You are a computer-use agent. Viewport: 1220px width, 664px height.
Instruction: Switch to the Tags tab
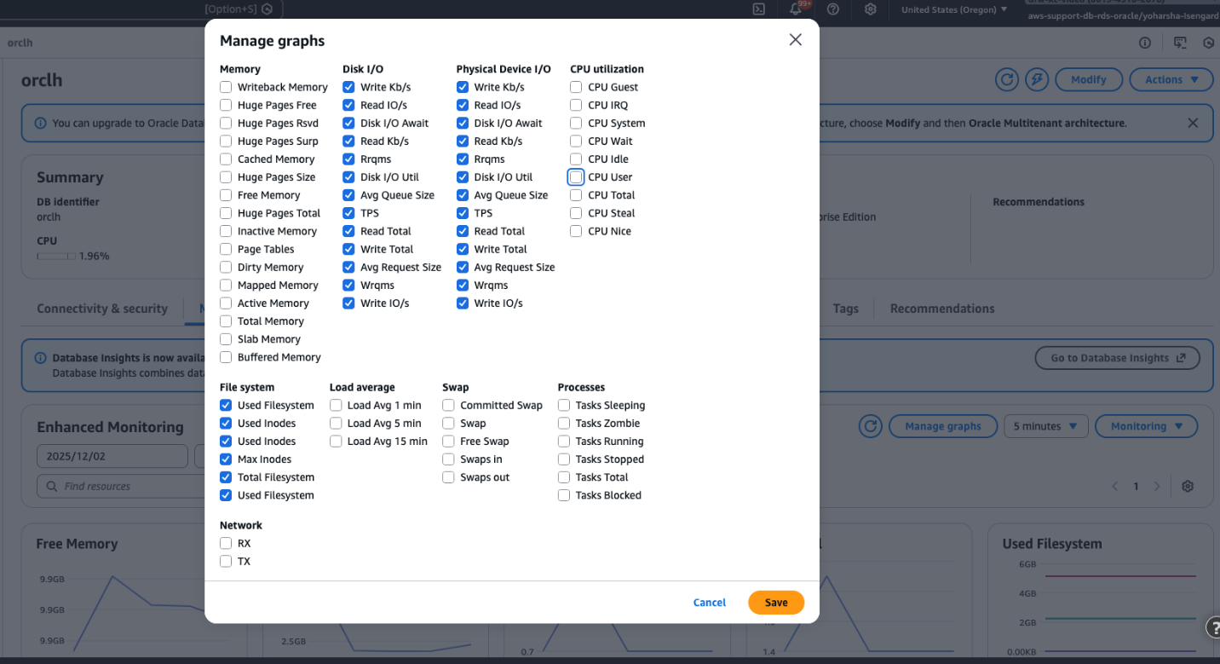coord(845,309)
